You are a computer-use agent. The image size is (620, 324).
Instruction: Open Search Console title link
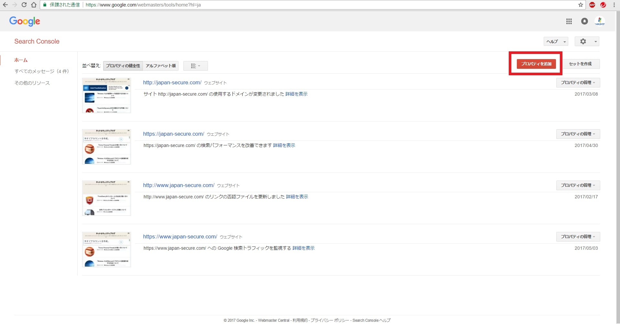[37, 41]
